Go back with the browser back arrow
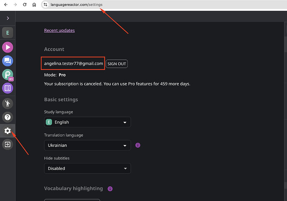 pos(6,5)
